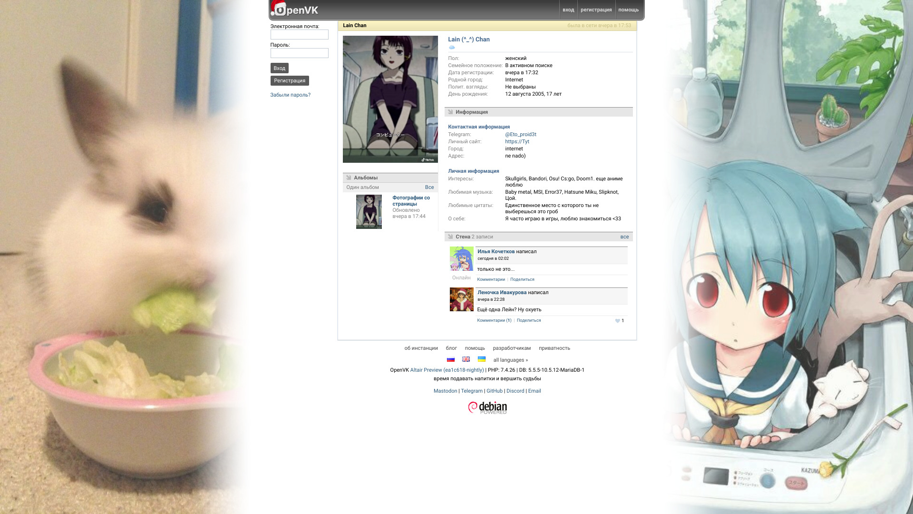
Task: Open the помощь header menu item
Action: point(628,10)
